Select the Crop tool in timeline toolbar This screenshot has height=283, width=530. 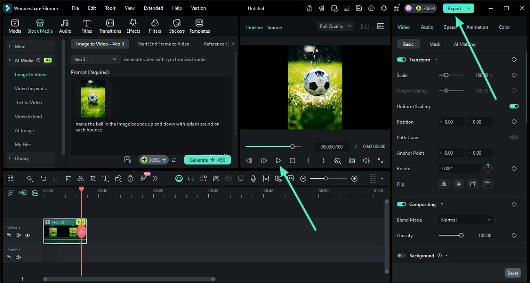coord(93,178)
